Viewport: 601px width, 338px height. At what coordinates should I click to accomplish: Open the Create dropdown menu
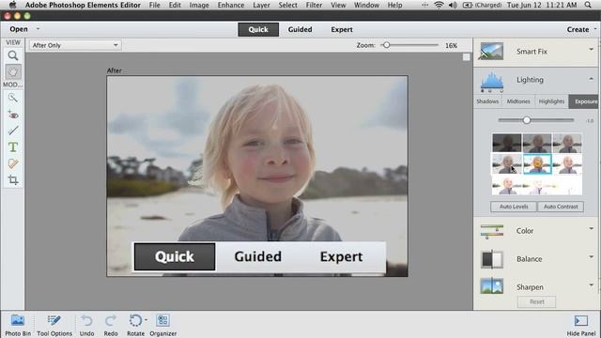[x=581, y=29]
